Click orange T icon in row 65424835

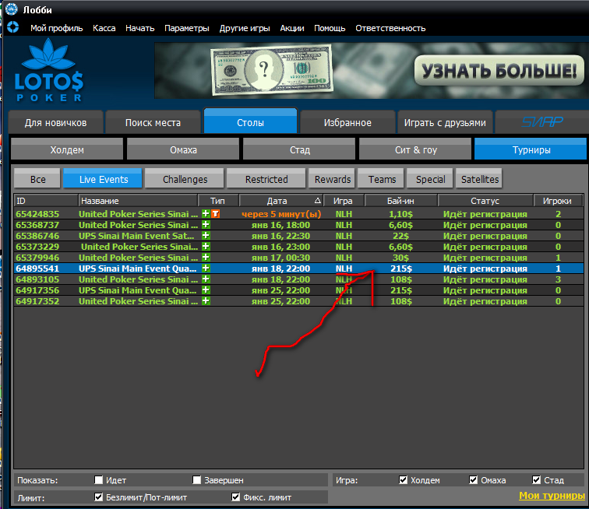[x=215, y=214]
